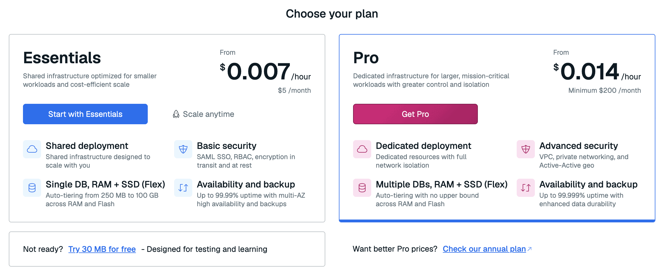Click the Single DB database icon
The height and width of the screenshot is (274, 667).
[x=32, y=188]
